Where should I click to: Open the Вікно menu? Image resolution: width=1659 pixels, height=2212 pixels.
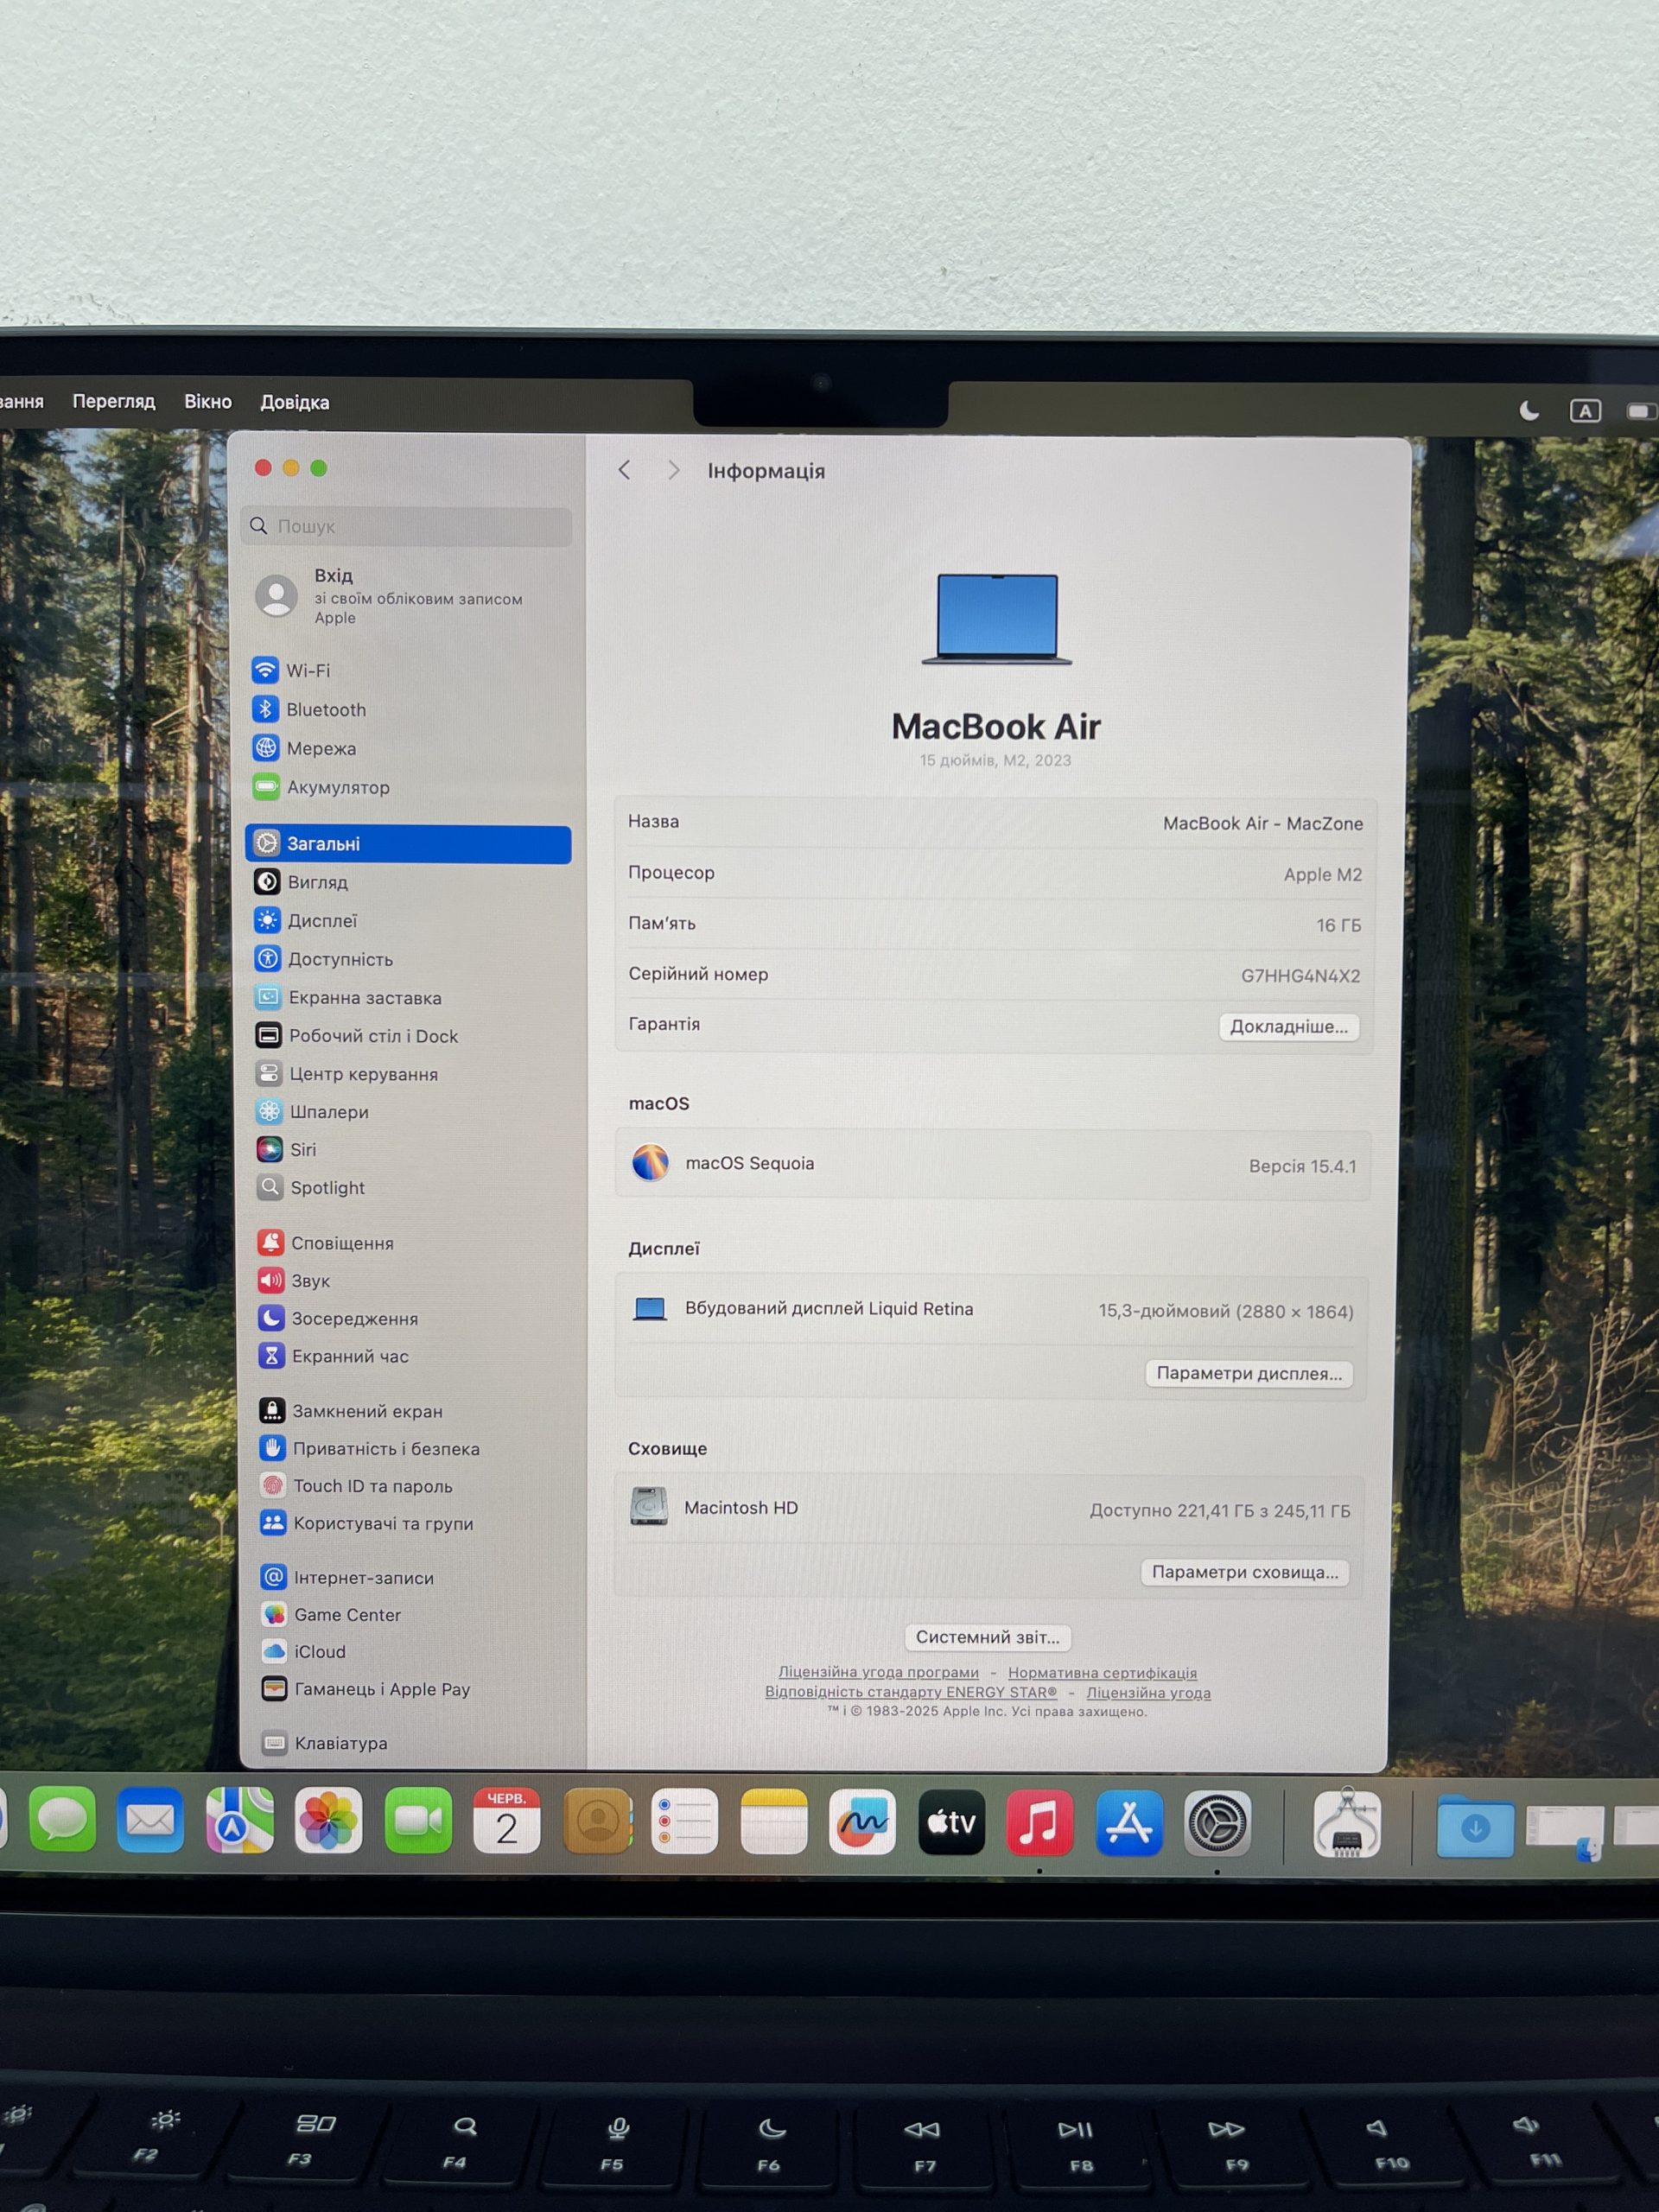[x=208, y=401]
